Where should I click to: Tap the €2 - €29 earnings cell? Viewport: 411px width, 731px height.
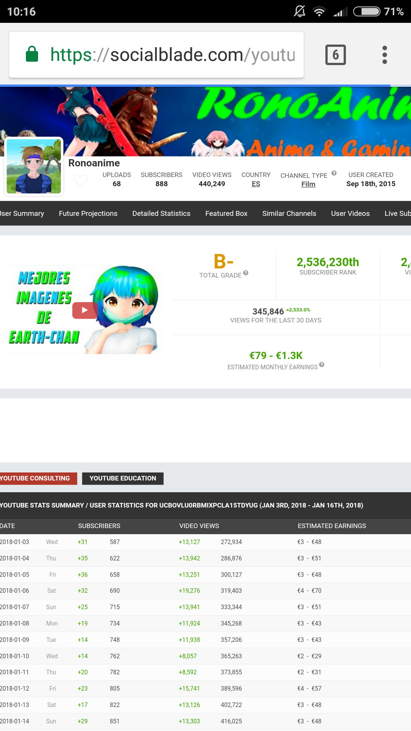(x=309, y=656)
